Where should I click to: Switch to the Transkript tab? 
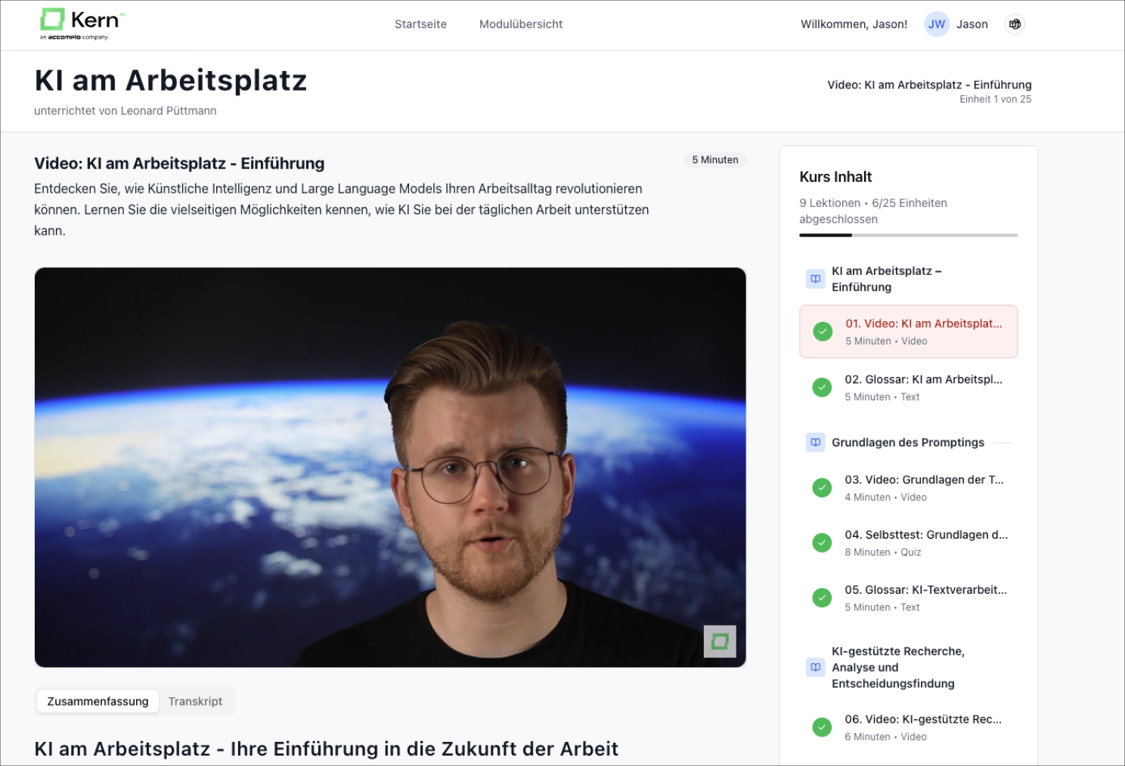coord(196,701)
